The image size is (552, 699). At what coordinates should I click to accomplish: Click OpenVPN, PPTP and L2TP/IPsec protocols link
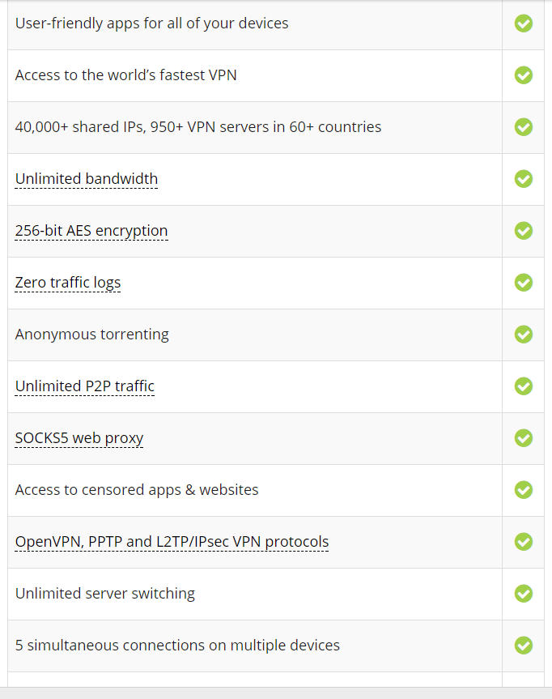(x=172, y=542)
